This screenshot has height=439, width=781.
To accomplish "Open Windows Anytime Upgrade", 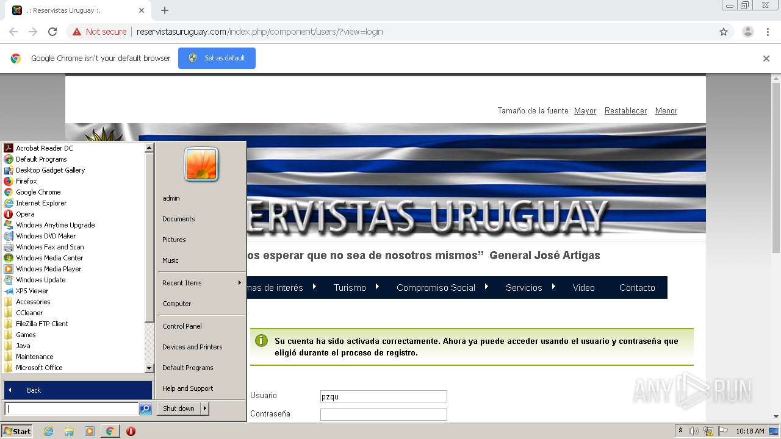I will point(55,225).
